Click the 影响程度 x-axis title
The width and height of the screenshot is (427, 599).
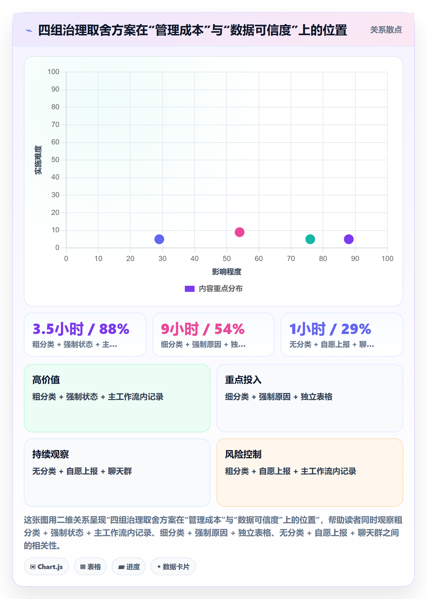click(227, 272)
